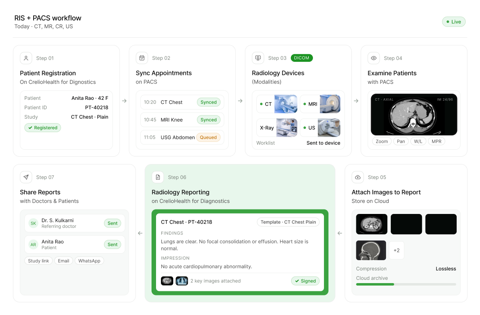This screenshot has height=315, width=480.
Task: Open the CT key image in the report
Action: [x=167, y=281]
